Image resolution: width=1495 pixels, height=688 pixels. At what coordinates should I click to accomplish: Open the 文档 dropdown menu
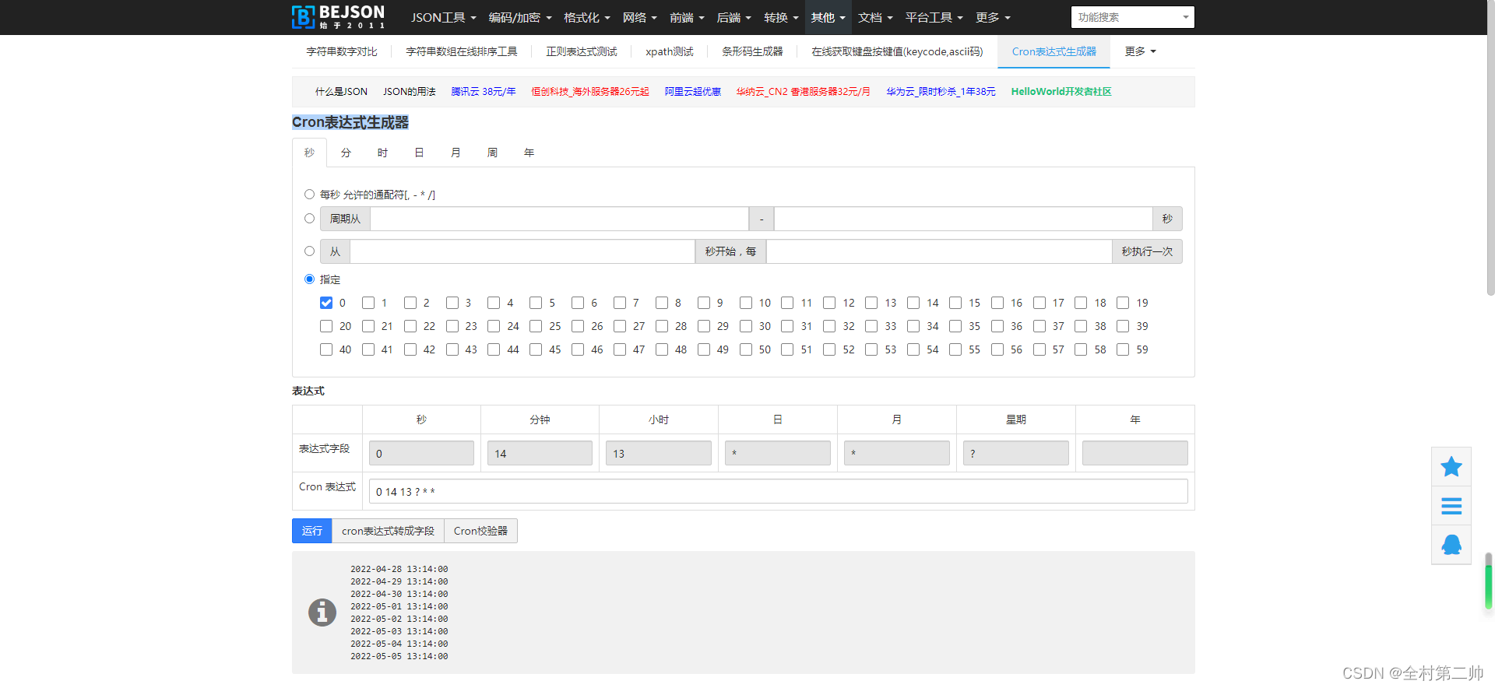[875, 17]
